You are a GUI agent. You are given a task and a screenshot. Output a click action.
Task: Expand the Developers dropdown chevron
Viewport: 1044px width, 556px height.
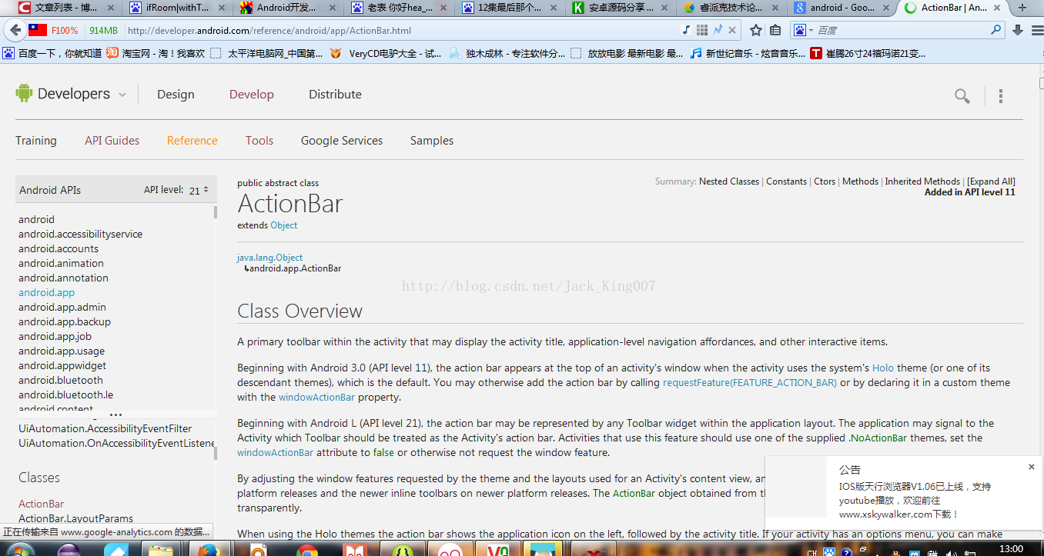[x=122, y=95]
